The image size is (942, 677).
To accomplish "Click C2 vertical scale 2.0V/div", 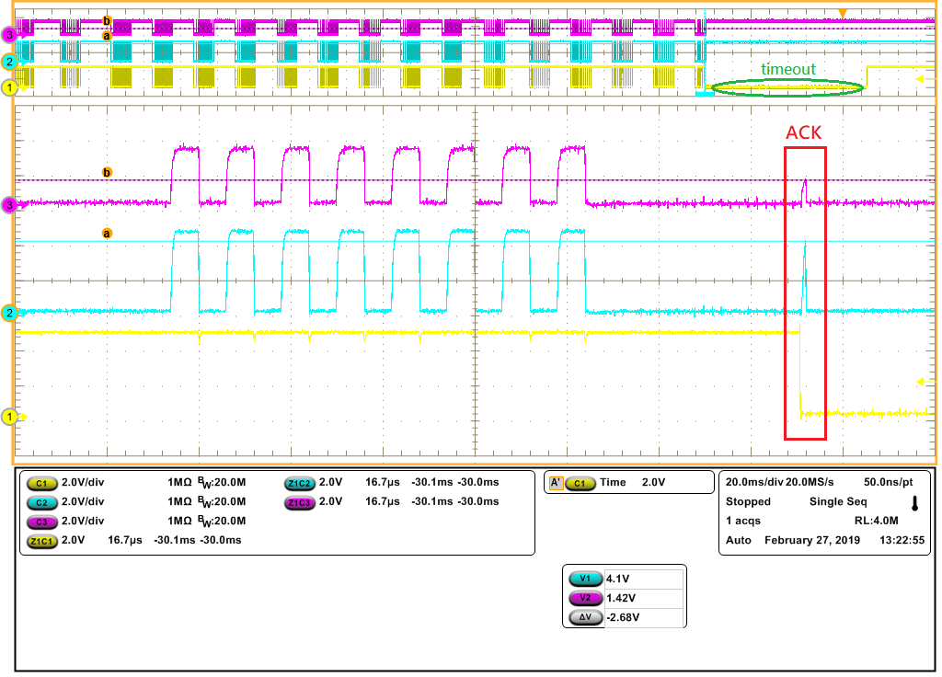I will (x=83, y=501).
